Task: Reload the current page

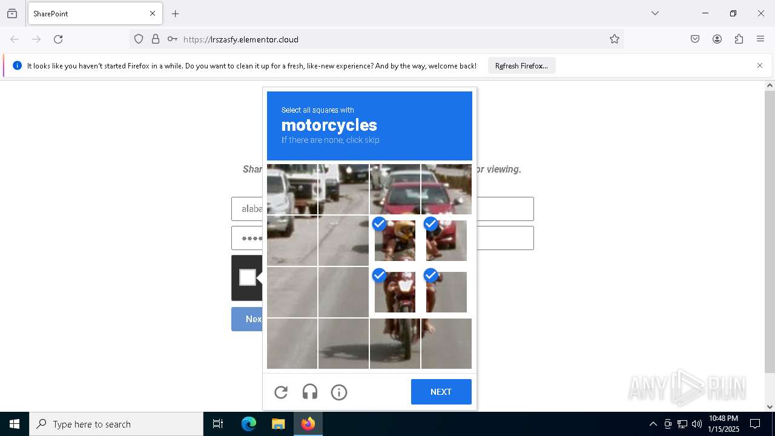Action: [58, 39]
